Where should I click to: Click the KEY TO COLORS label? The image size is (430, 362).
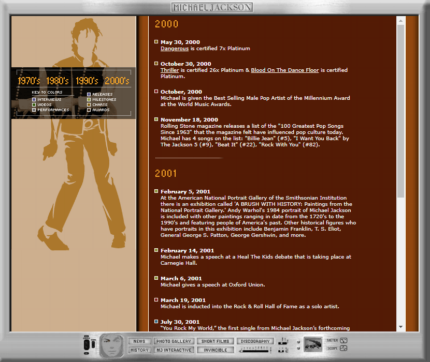(x=47, y=92)
